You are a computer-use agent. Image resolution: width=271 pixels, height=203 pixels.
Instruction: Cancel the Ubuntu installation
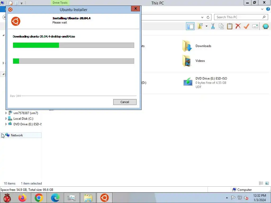[125, 102]
